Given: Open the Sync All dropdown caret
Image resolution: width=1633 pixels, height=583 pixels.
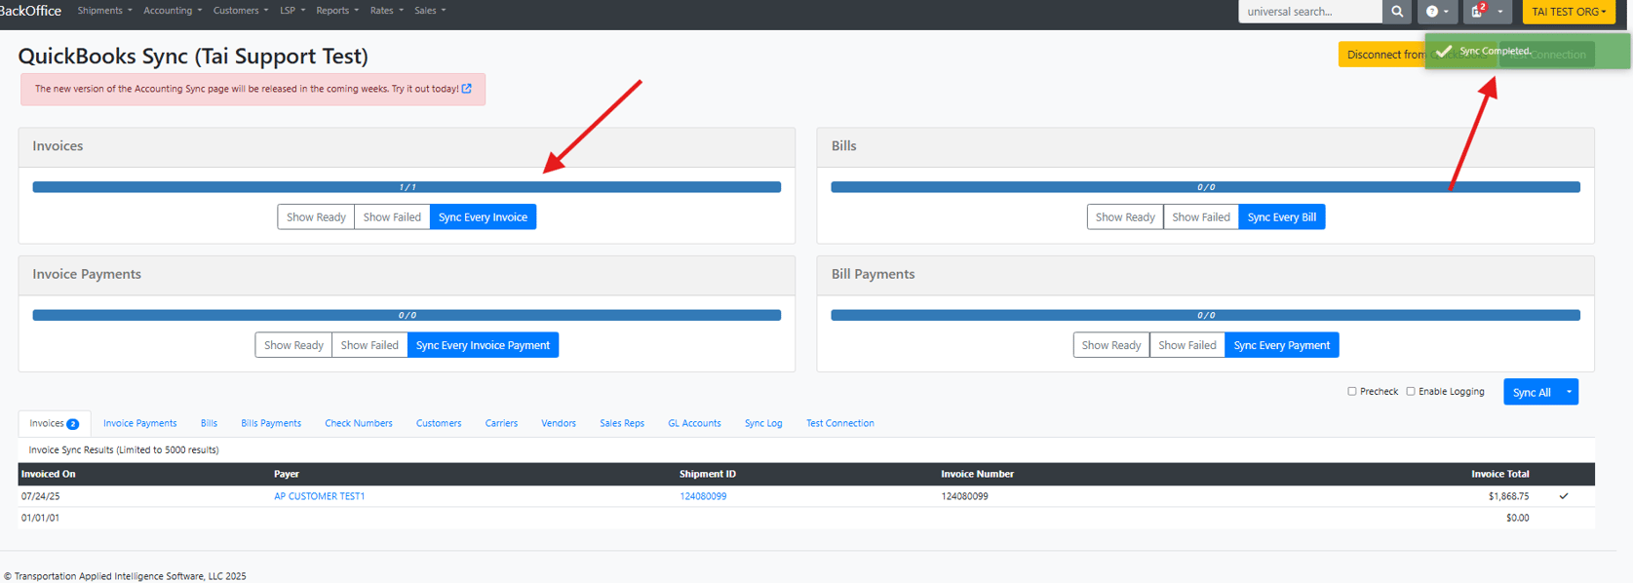Looking at the screenshot, I should [1569, 392].
